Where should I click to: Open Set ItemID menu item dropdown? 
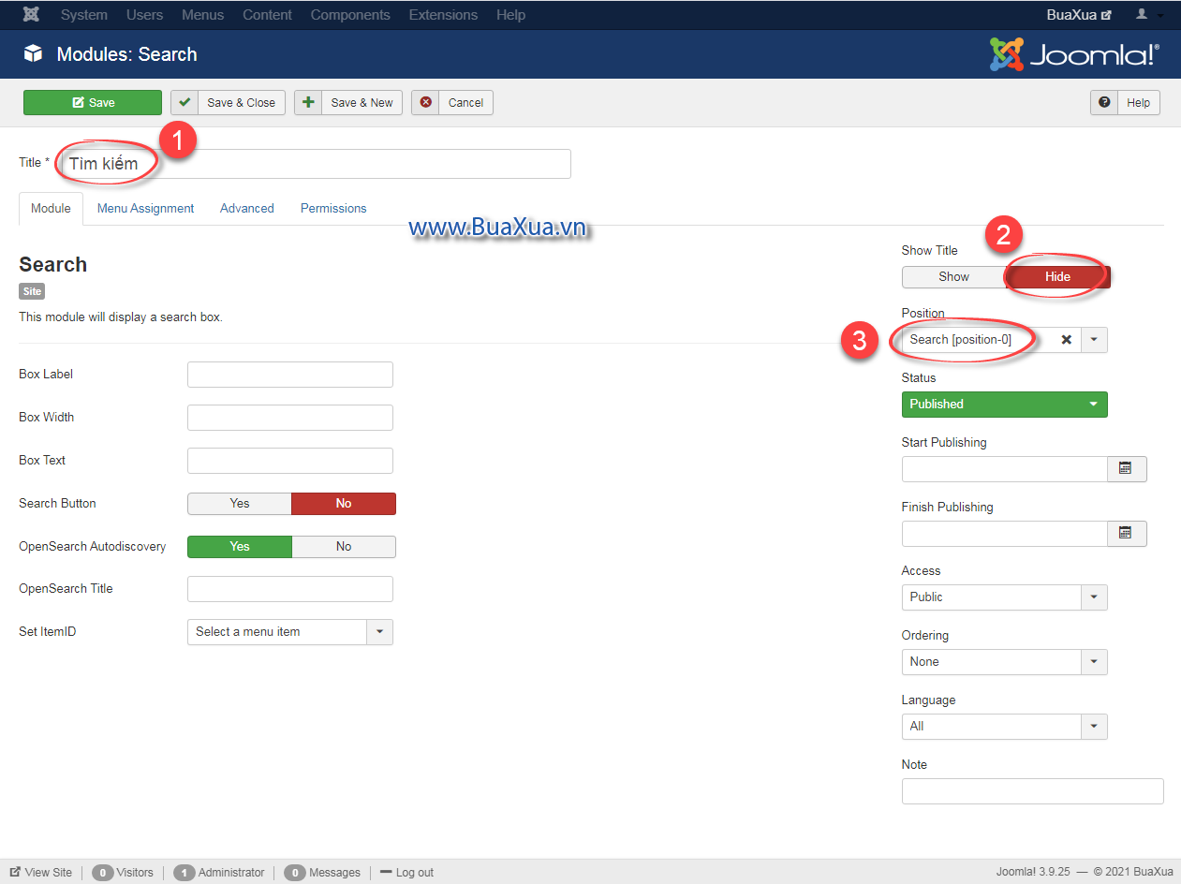click(290, 632)
